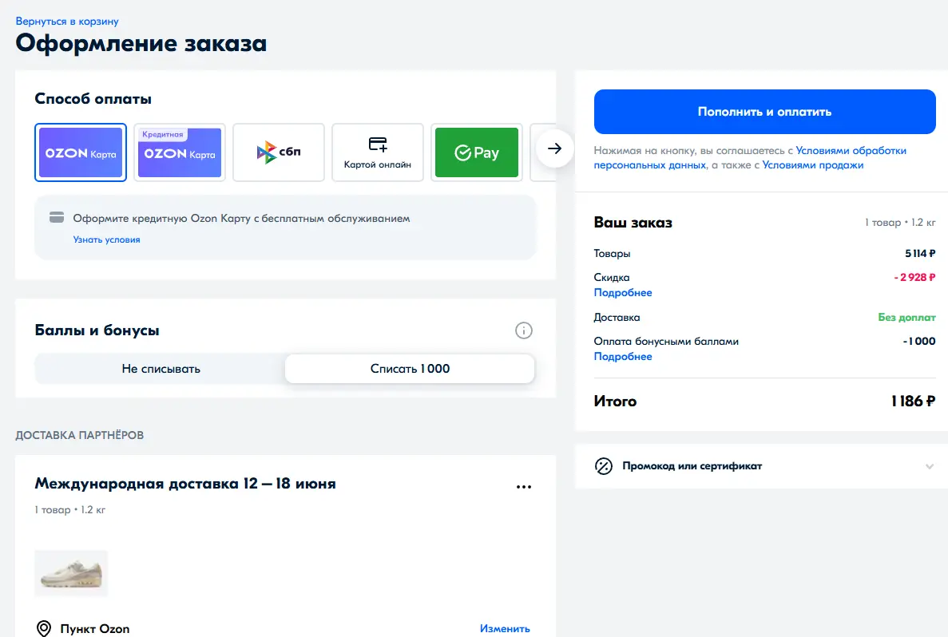The image size is (948, 637).
Task: Open 'Условиями продажи' link
Action: click(812, 165)
